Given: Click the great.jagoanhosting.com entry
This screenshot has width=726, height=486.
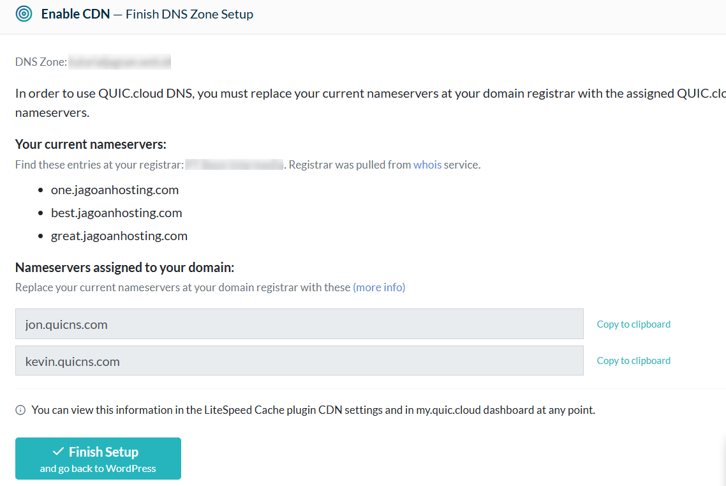Looking at the screenshot, I should (x=119, y=236).
